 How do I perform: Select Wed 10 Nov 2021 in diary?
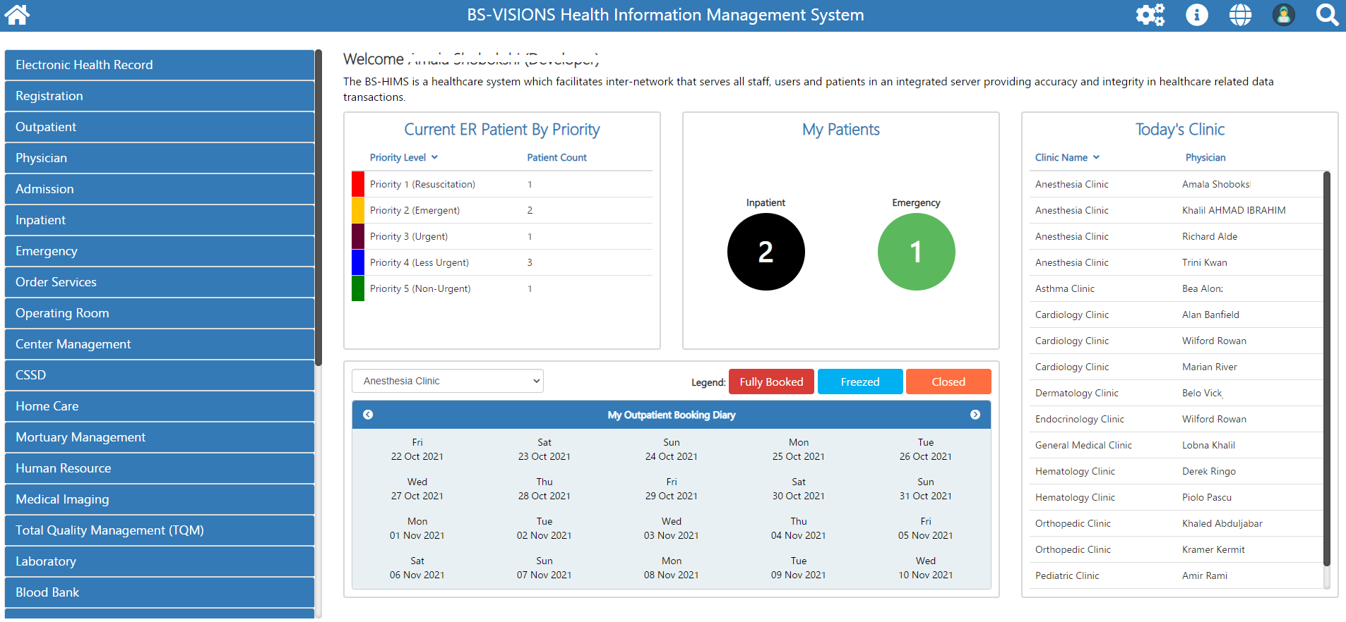click(x=926, y=568)
